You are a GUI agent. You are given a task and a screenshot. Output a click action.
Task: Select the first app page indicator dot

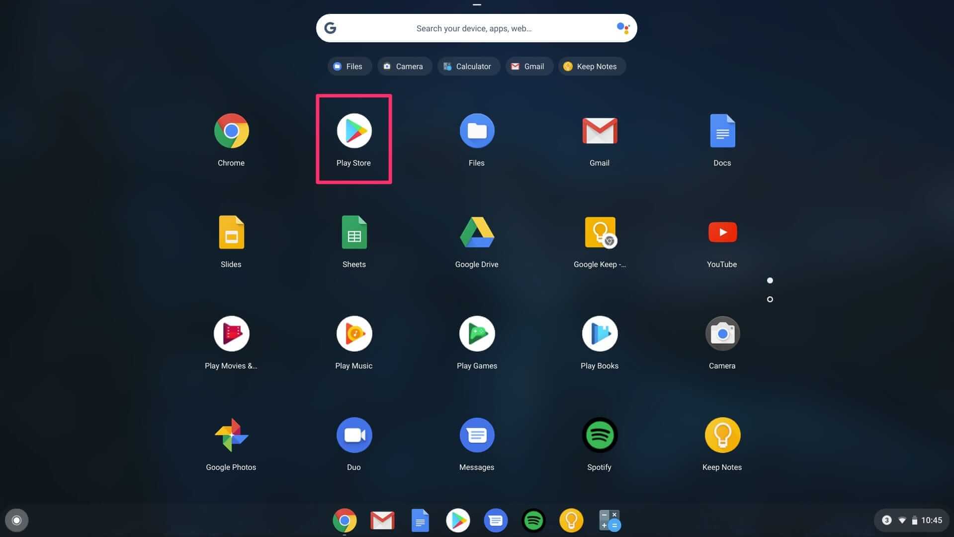[770, 280]
